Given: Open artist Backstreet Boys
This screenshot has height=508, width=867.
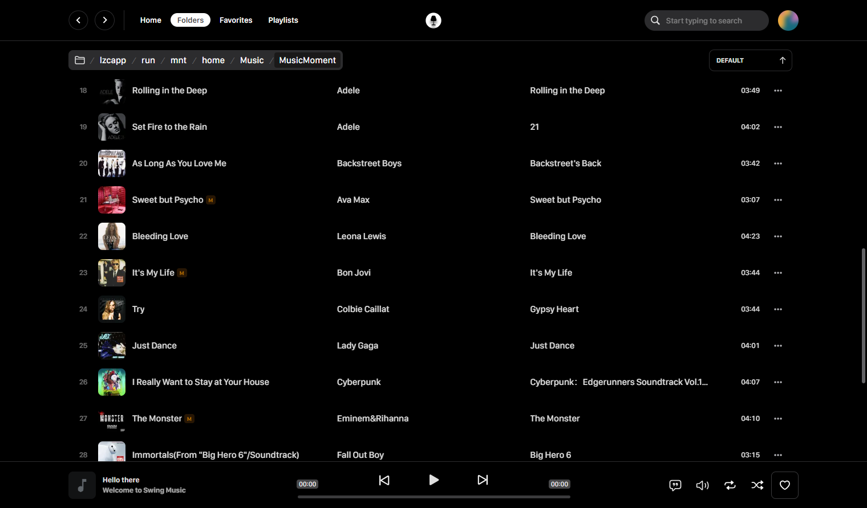Looking at the screenshot, I should tap(369, 163).
